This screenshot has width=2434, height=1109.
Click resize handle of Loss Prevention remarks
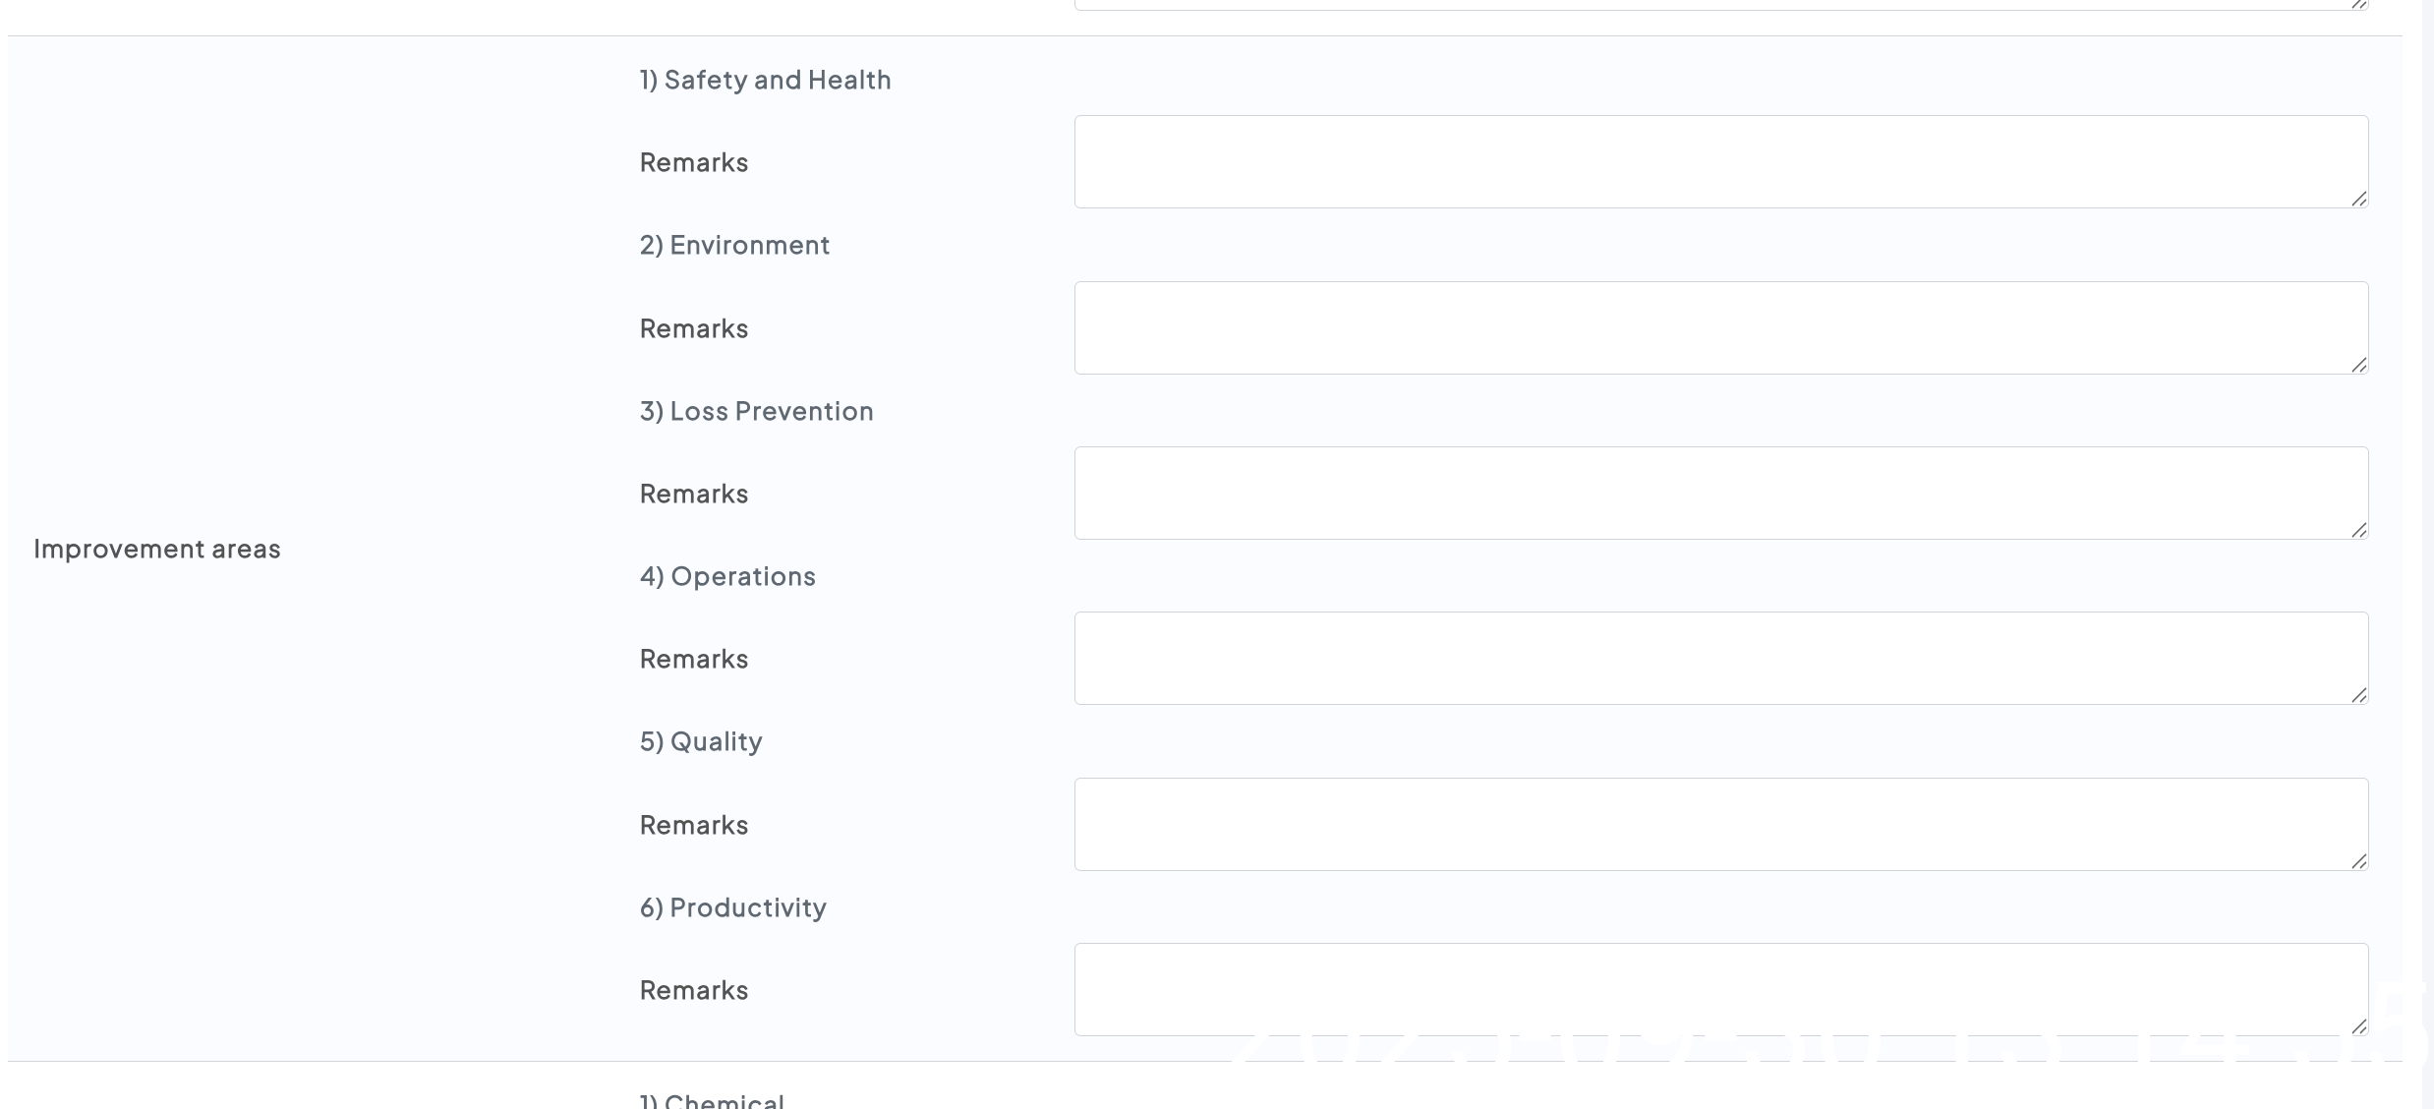click(x=2358, y=531)
